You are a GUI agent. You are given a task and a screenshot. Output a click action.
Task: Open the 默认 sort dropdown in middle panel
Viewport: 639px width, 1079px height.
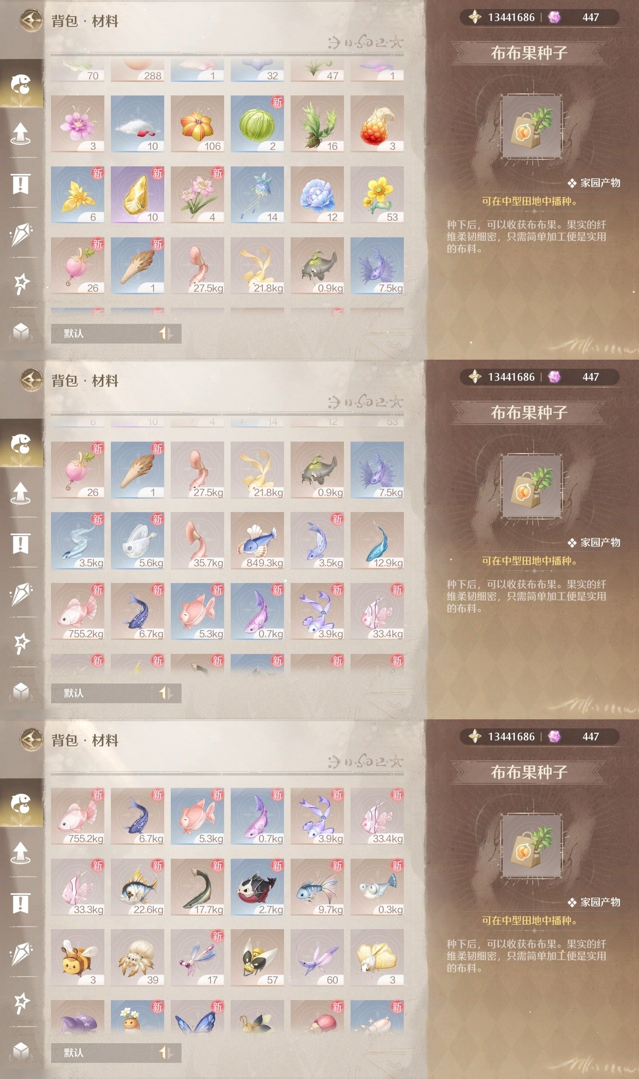point(102,693)
